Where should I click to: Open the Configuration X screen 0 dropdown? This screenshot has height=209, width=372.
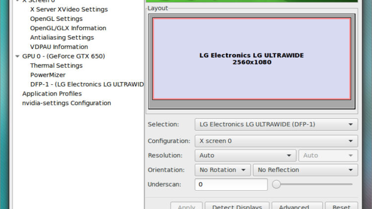click(275, 141)
